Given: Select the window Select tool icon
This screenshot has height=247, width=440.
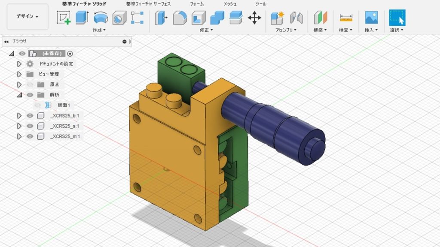Looking at the screenshot, I should (397, 18).
